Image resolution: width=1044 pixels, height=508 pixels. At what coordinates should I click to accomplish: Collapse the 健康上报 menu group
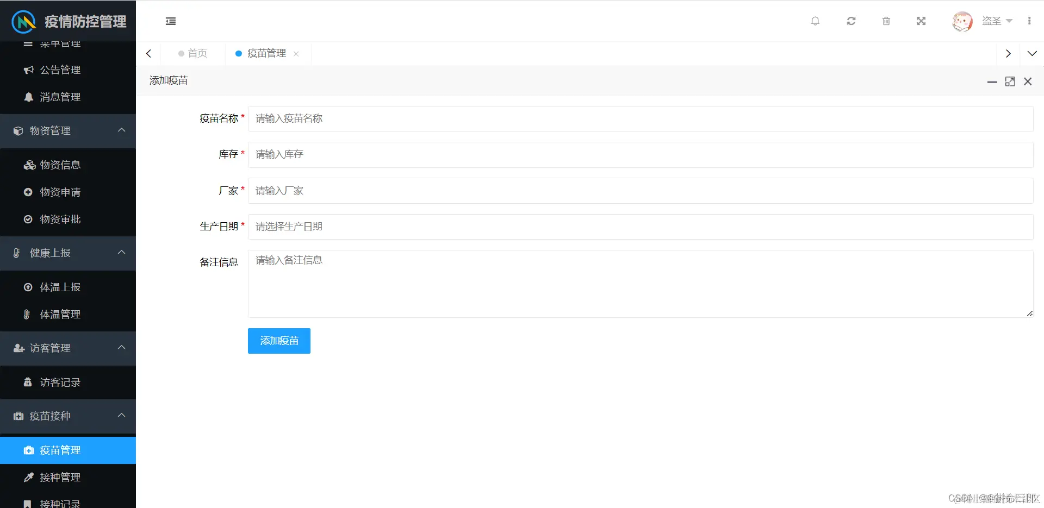68,253
